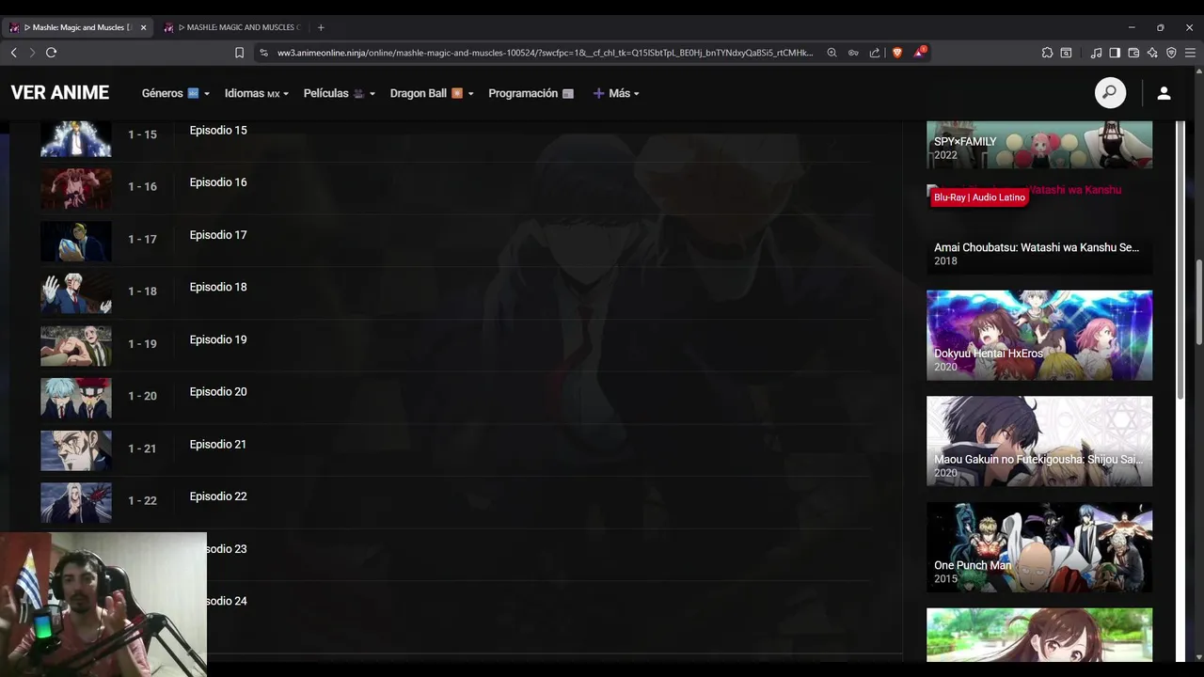
Task: Click the "1 - 22" episode number text
Action: (143, 500)
